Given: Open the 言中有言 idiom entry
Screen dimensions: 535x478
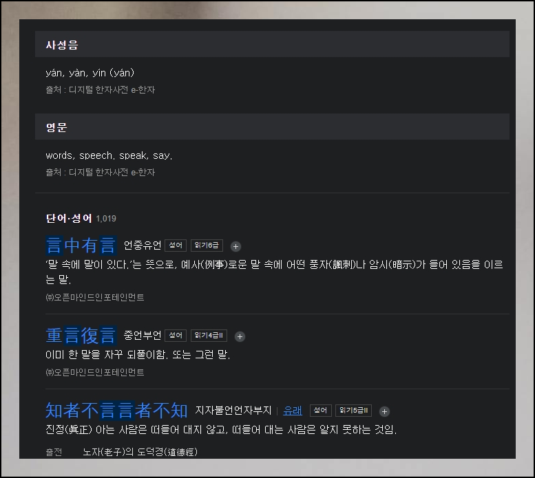Looking at the screenshot, I should tap(81, 246).
